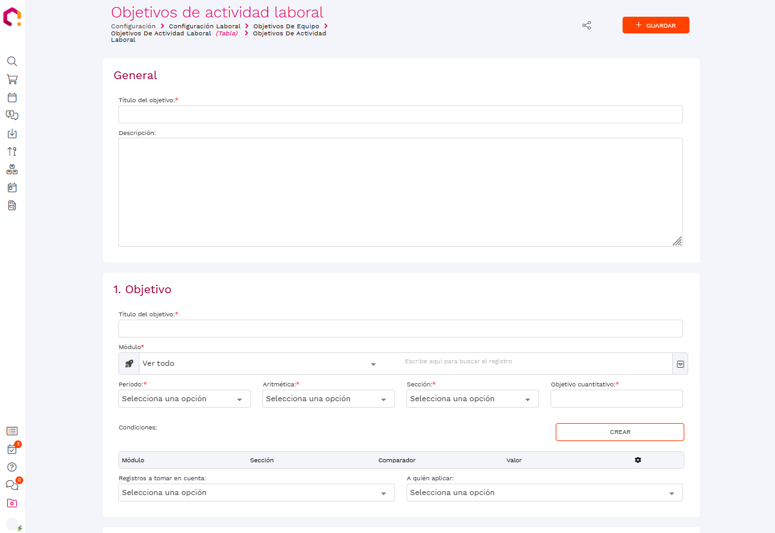Open the help question mark icon
Viewport: 775px width, 533px height.
[x=12, y=467]
